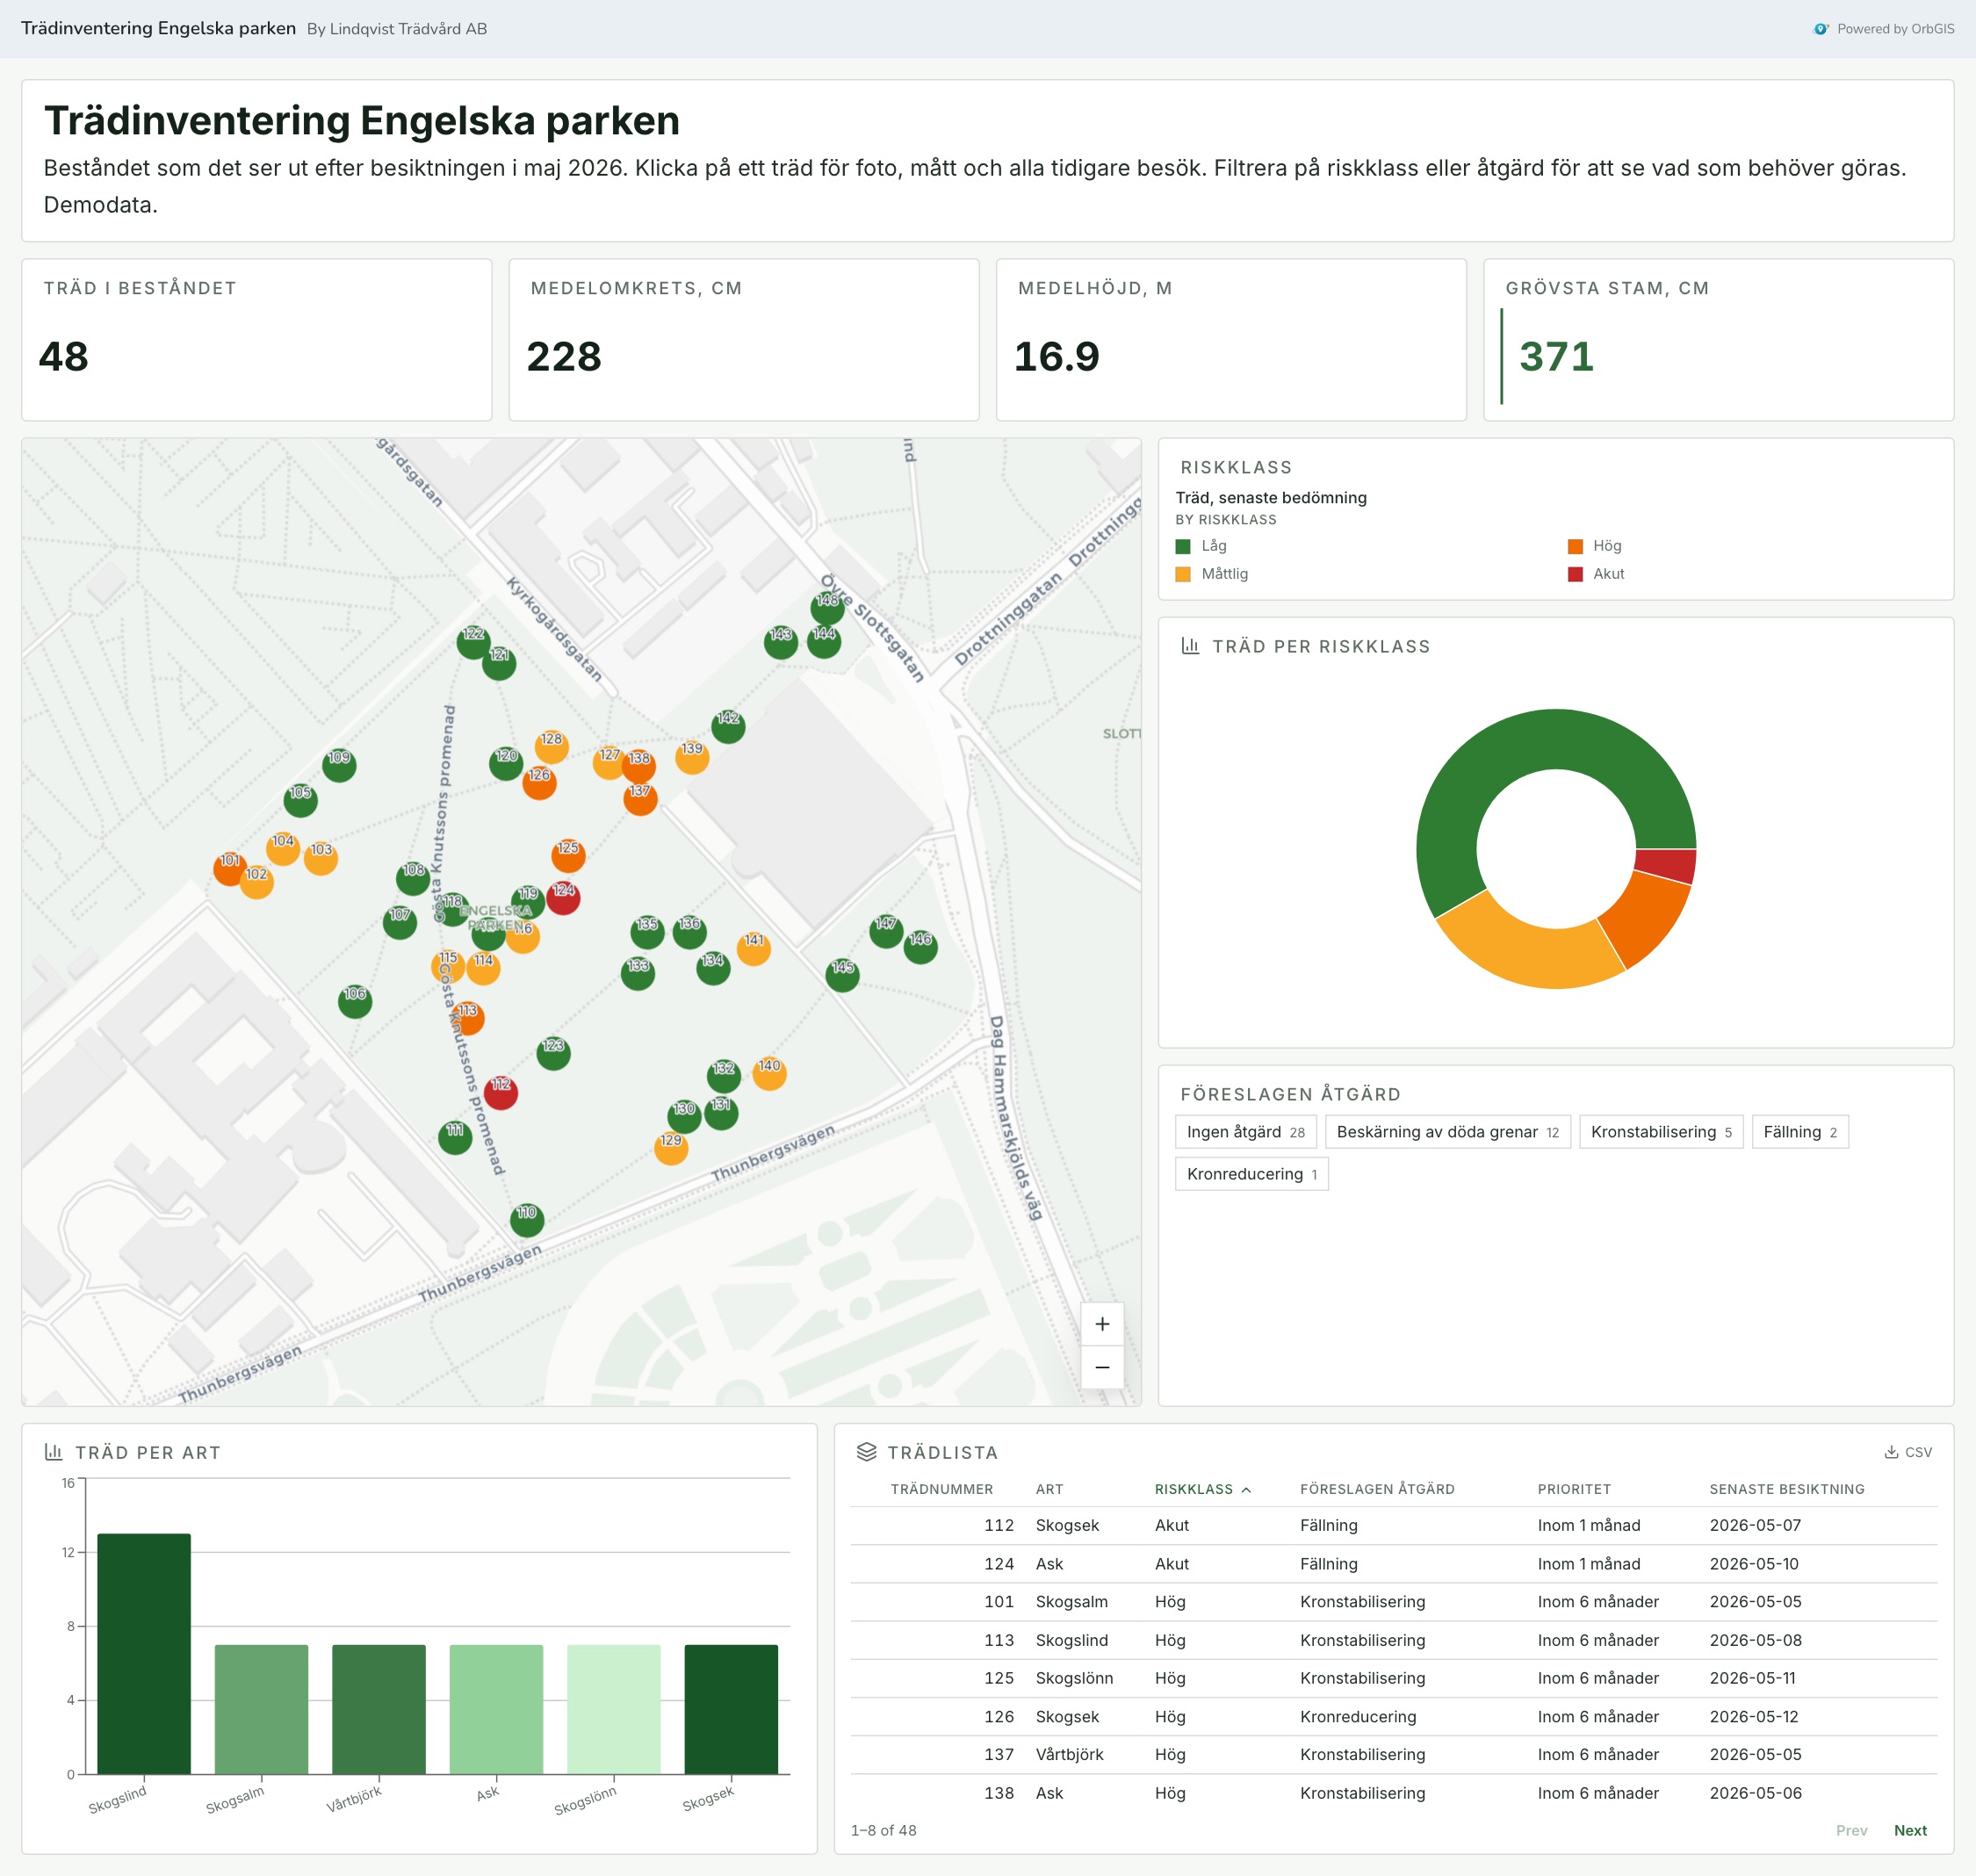Click the Skogslönn bar in species chart
The width and height of the screenshot is (1976, 1876).
(x=614, y=1709)
